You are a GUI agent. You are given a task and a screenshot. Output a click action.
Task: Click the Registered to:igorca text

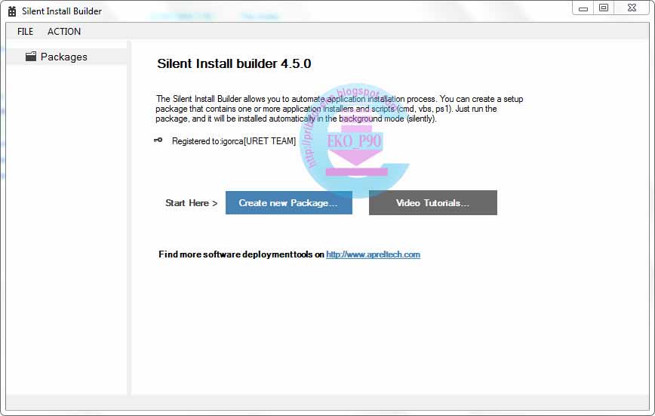pos(234,141)
